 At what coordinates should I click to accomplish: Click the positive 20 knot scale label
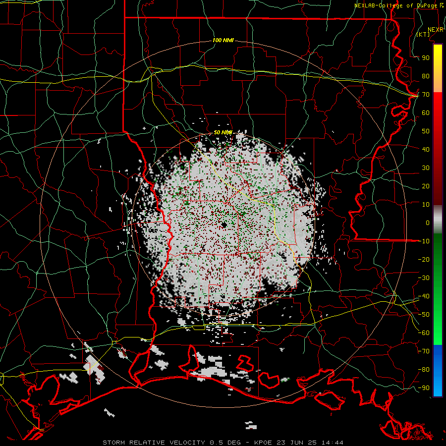[x=426, y=186]
